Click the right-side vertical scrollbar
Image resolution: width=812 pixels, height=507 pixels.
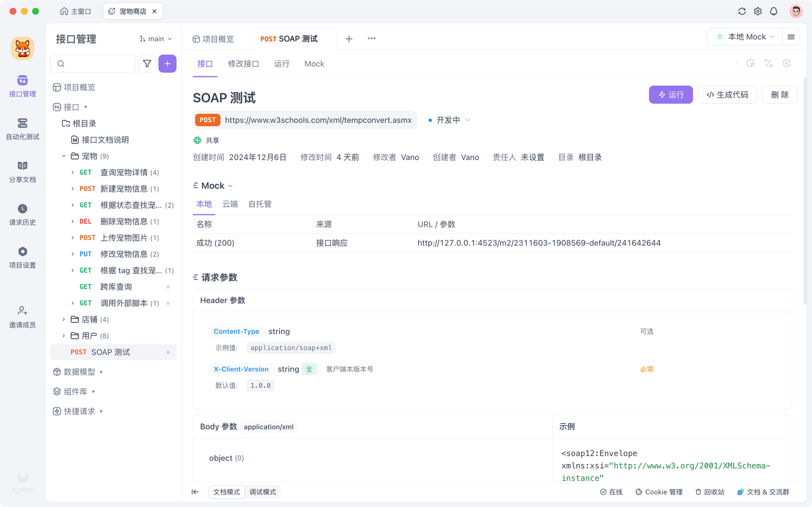coord(805,191)
